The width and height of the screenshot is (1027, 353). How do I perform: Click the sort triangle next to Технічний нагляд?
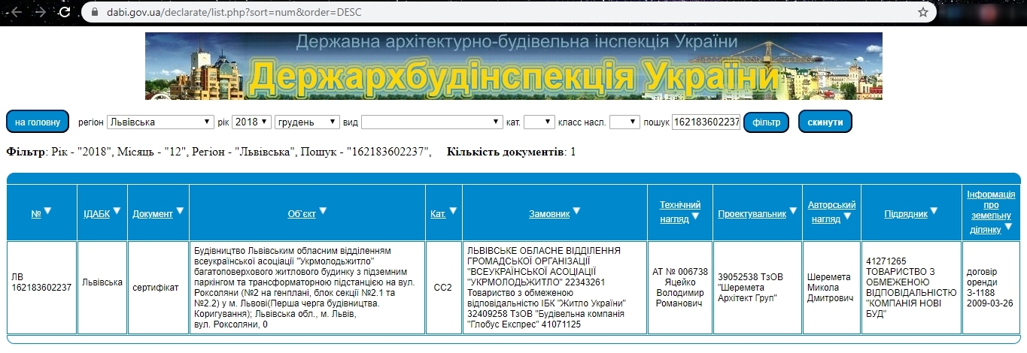coord(695,217)
